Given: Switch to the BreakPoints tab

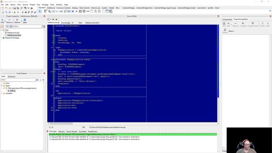Looking at the screenshot, I should point(93,132).
